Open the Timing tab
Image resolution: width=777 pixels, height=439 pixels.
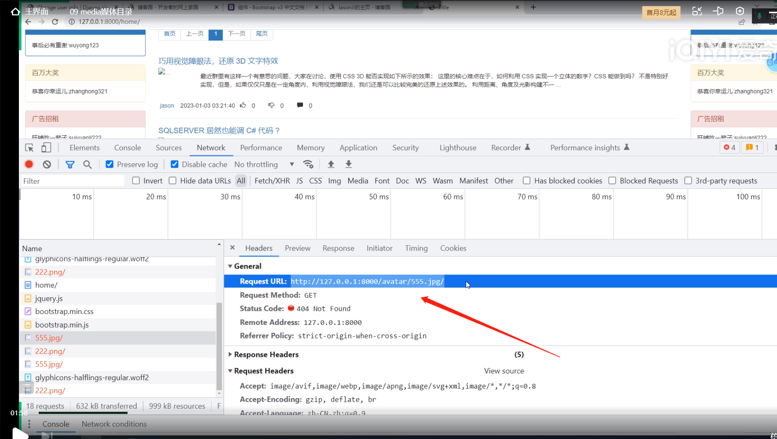coord(416,248)
